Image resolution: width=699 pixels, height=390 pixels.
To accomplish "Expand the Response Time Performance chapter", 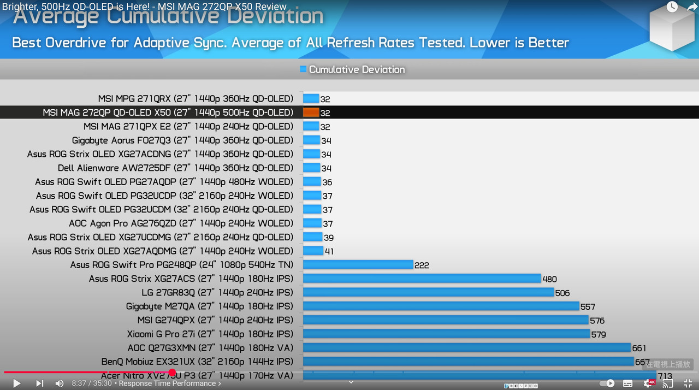I will pos(170,383).
